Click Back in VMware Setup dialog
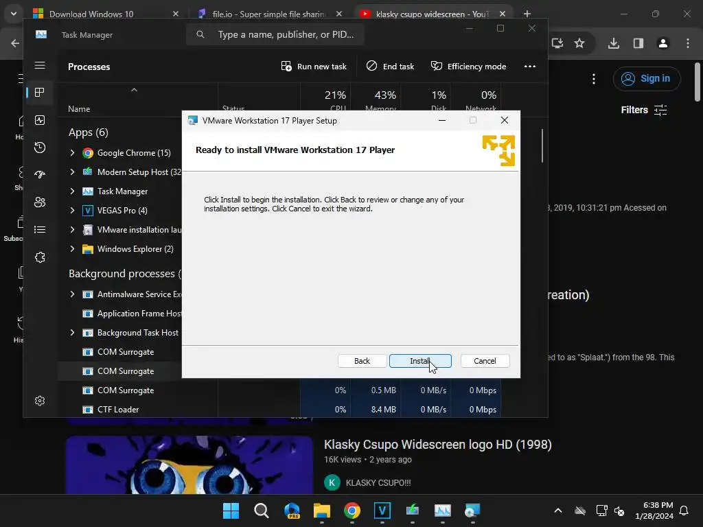Viewport: 703px width, 527px height. click(362, 361)
